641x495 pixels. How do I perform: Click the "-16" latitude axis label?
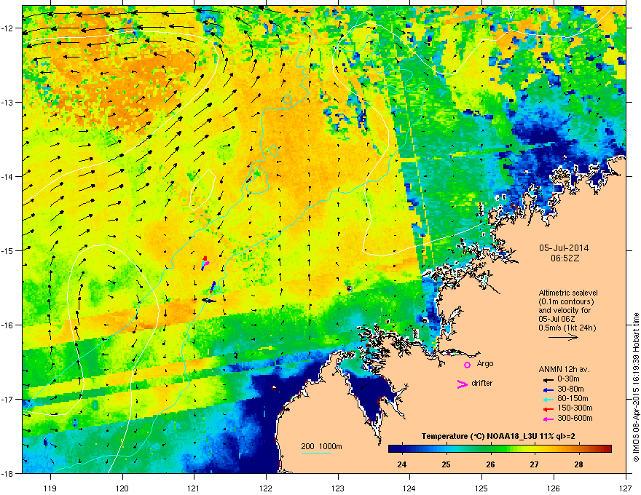point(8,325)
